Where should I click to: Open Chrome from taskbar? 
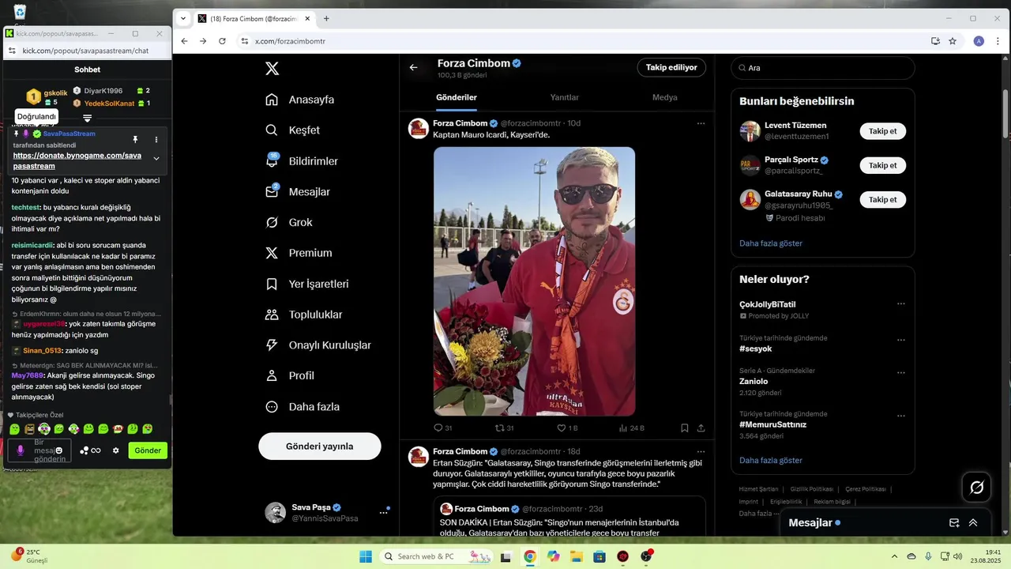pyautogui.click(x=530, y=556)
